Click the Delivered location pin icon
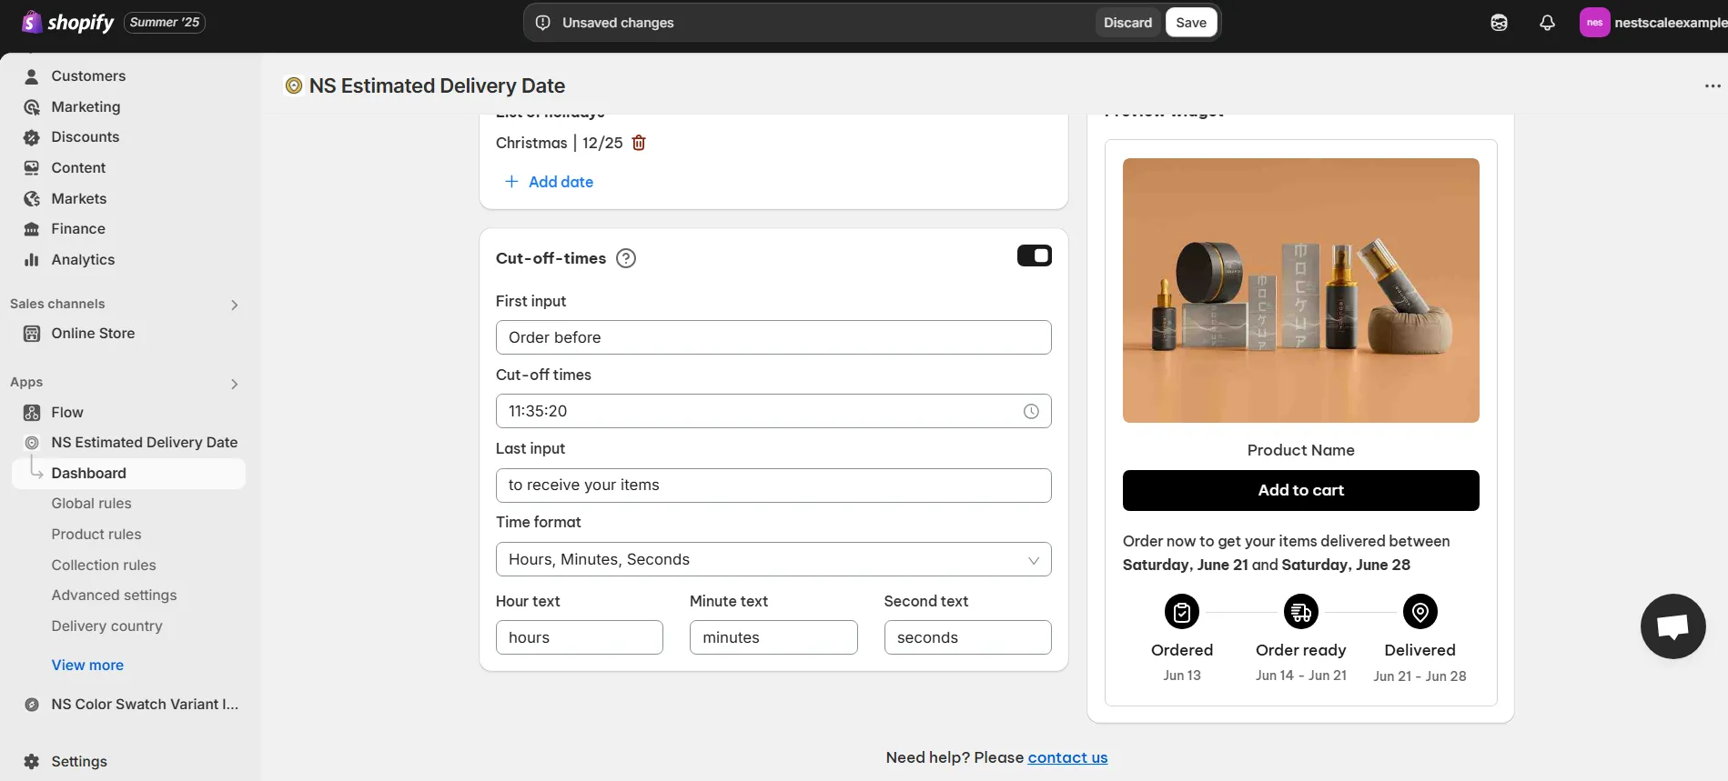The image size is (1728, 781). [x=1420, y=612]
